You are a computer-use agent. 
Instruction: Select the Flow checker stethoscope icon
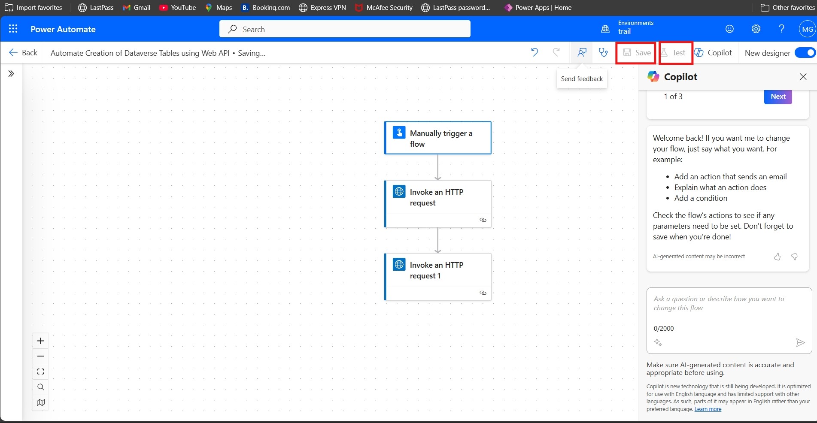click(x=603, y=52)
